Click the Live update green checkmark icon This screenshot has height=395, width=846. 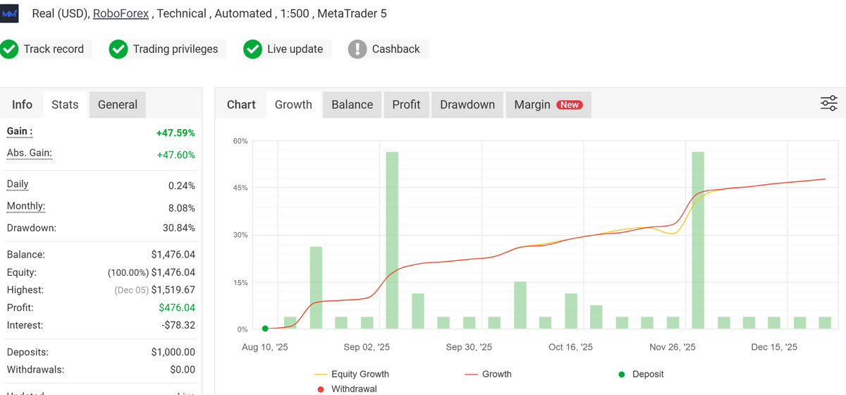252,49
